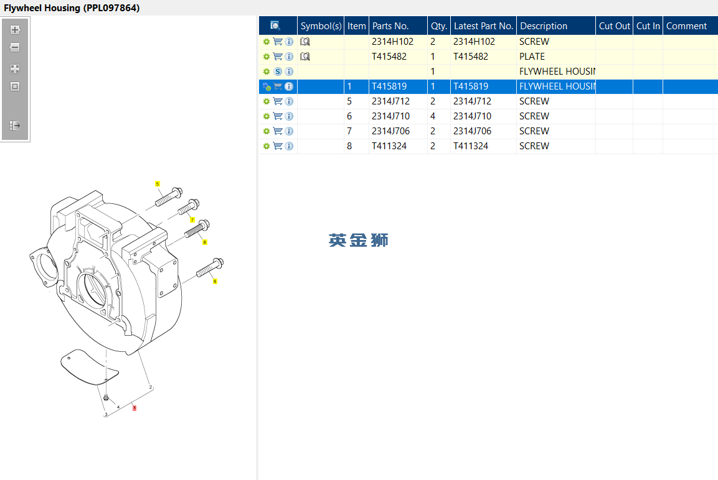This screenshot has height=480, width=718.
Task: Click callout 3 at diagram bottom
Action: [106, 415]
